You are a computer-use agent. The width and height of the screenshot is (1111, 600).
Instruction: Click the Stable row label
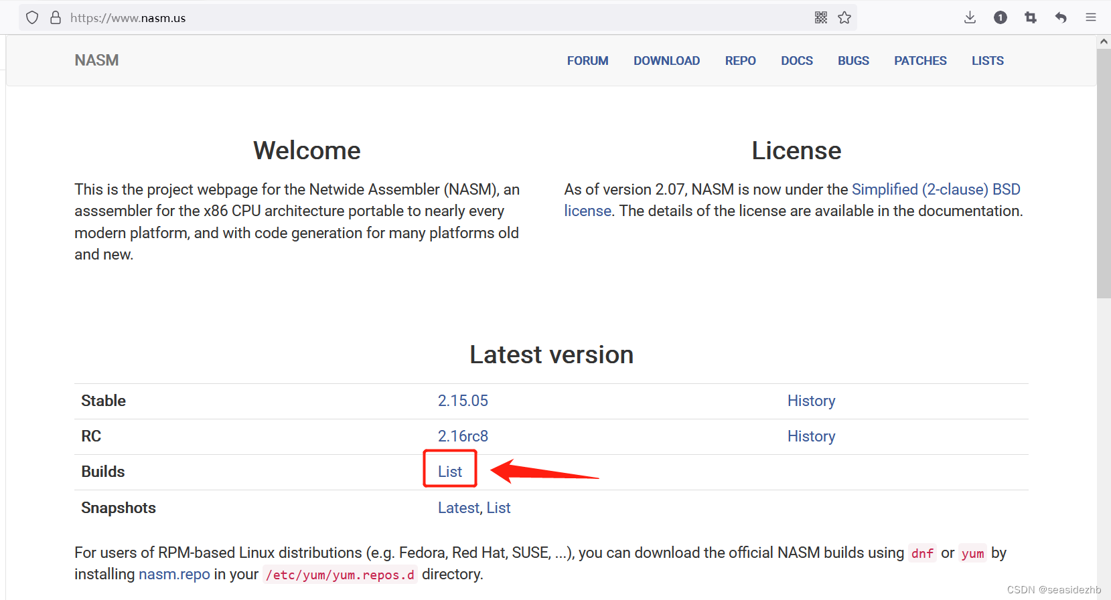tap(103, 401)
